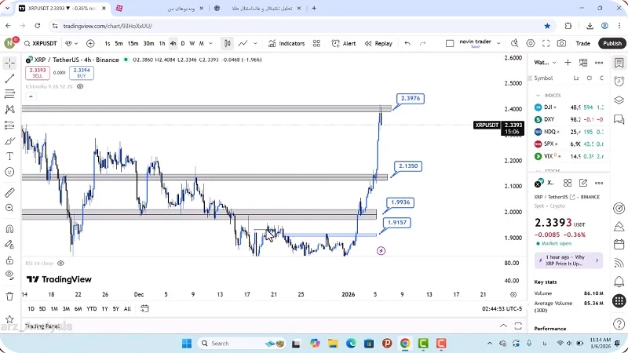
Task: Select the crosshair cursor tool
Action: tap(9, 63)
